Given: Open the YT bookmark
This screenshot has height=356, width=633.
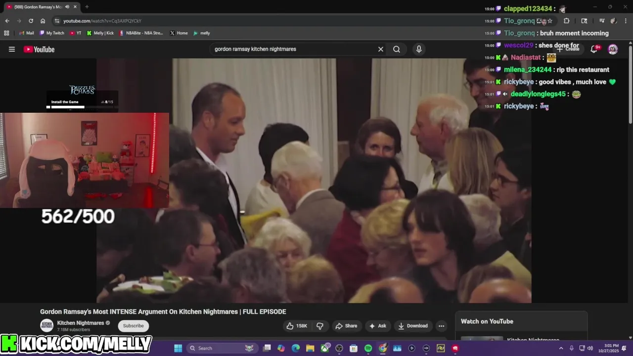Looking at the screenshot, I should pos(76,33).
